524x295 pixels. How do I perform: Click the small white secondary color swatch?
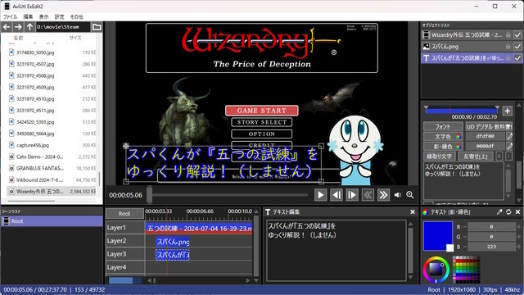pos(449,247)
